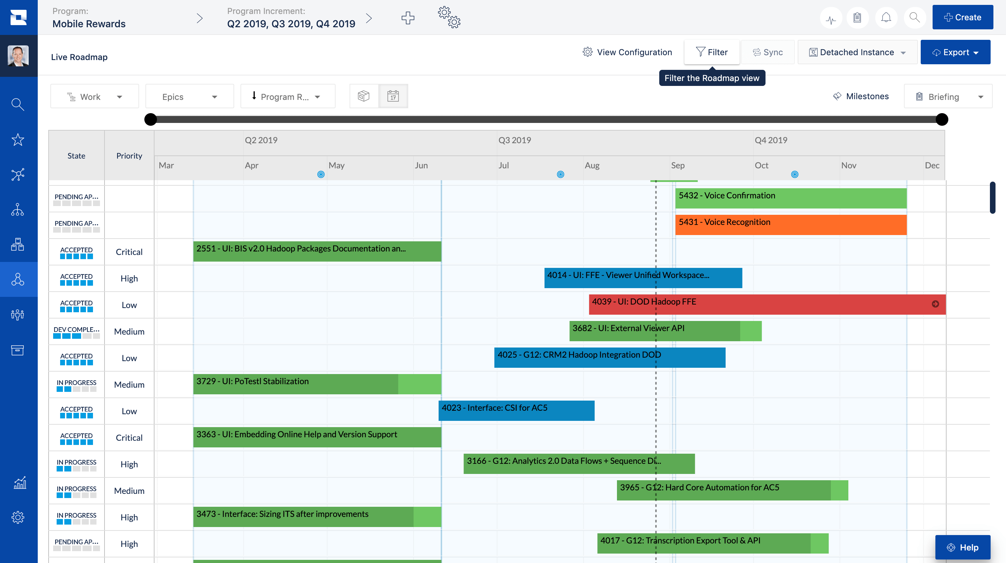Click the 5431 - Voice Recognition bar

[790, 225]
